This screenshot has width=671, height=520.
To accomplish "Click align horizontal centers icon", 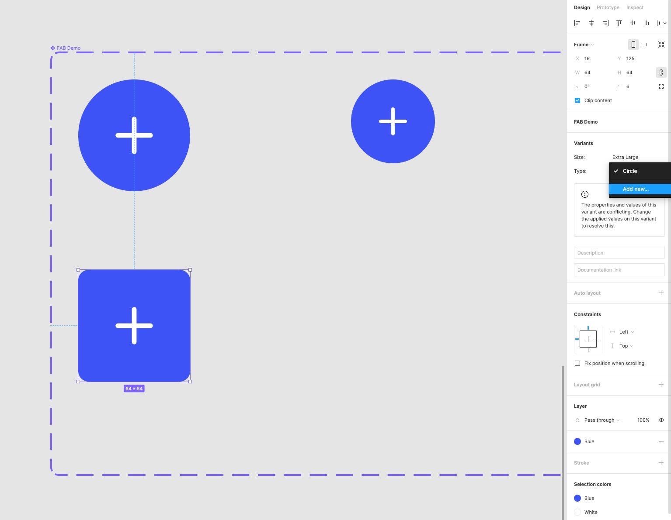I will click(x=591, y=23).
